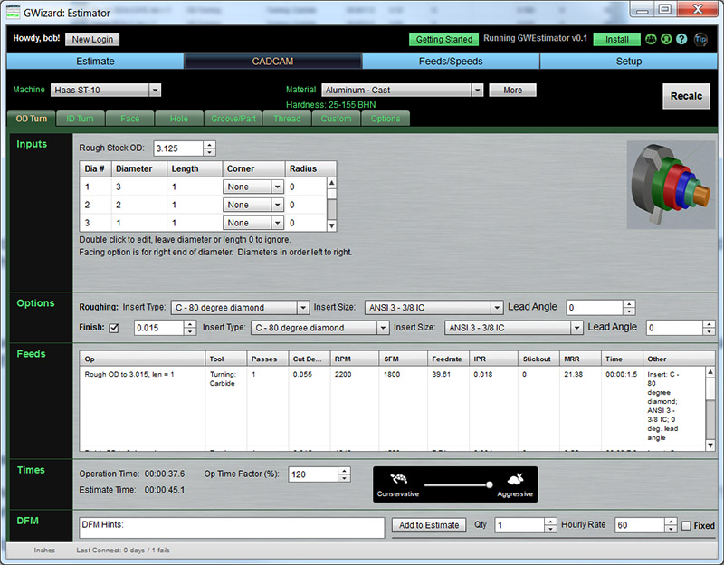Screen dimensions: 724x565
Task: Select the Thread sub-tab
Action: 287,119
